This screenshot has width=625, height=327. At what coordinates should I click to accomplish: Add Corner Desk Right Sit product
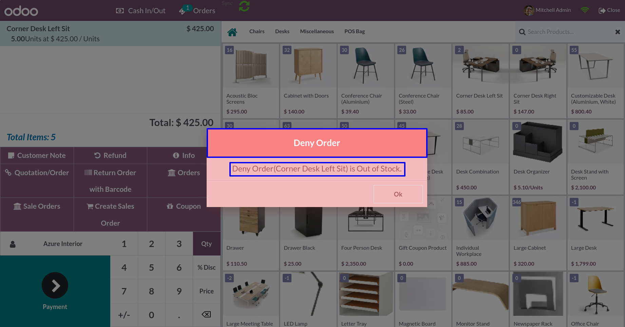coord(538,81)
